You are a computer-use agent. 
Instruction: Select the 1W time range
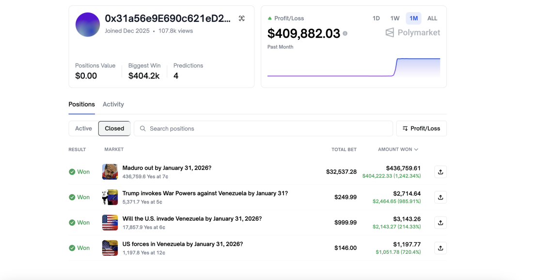pos(395,18)
